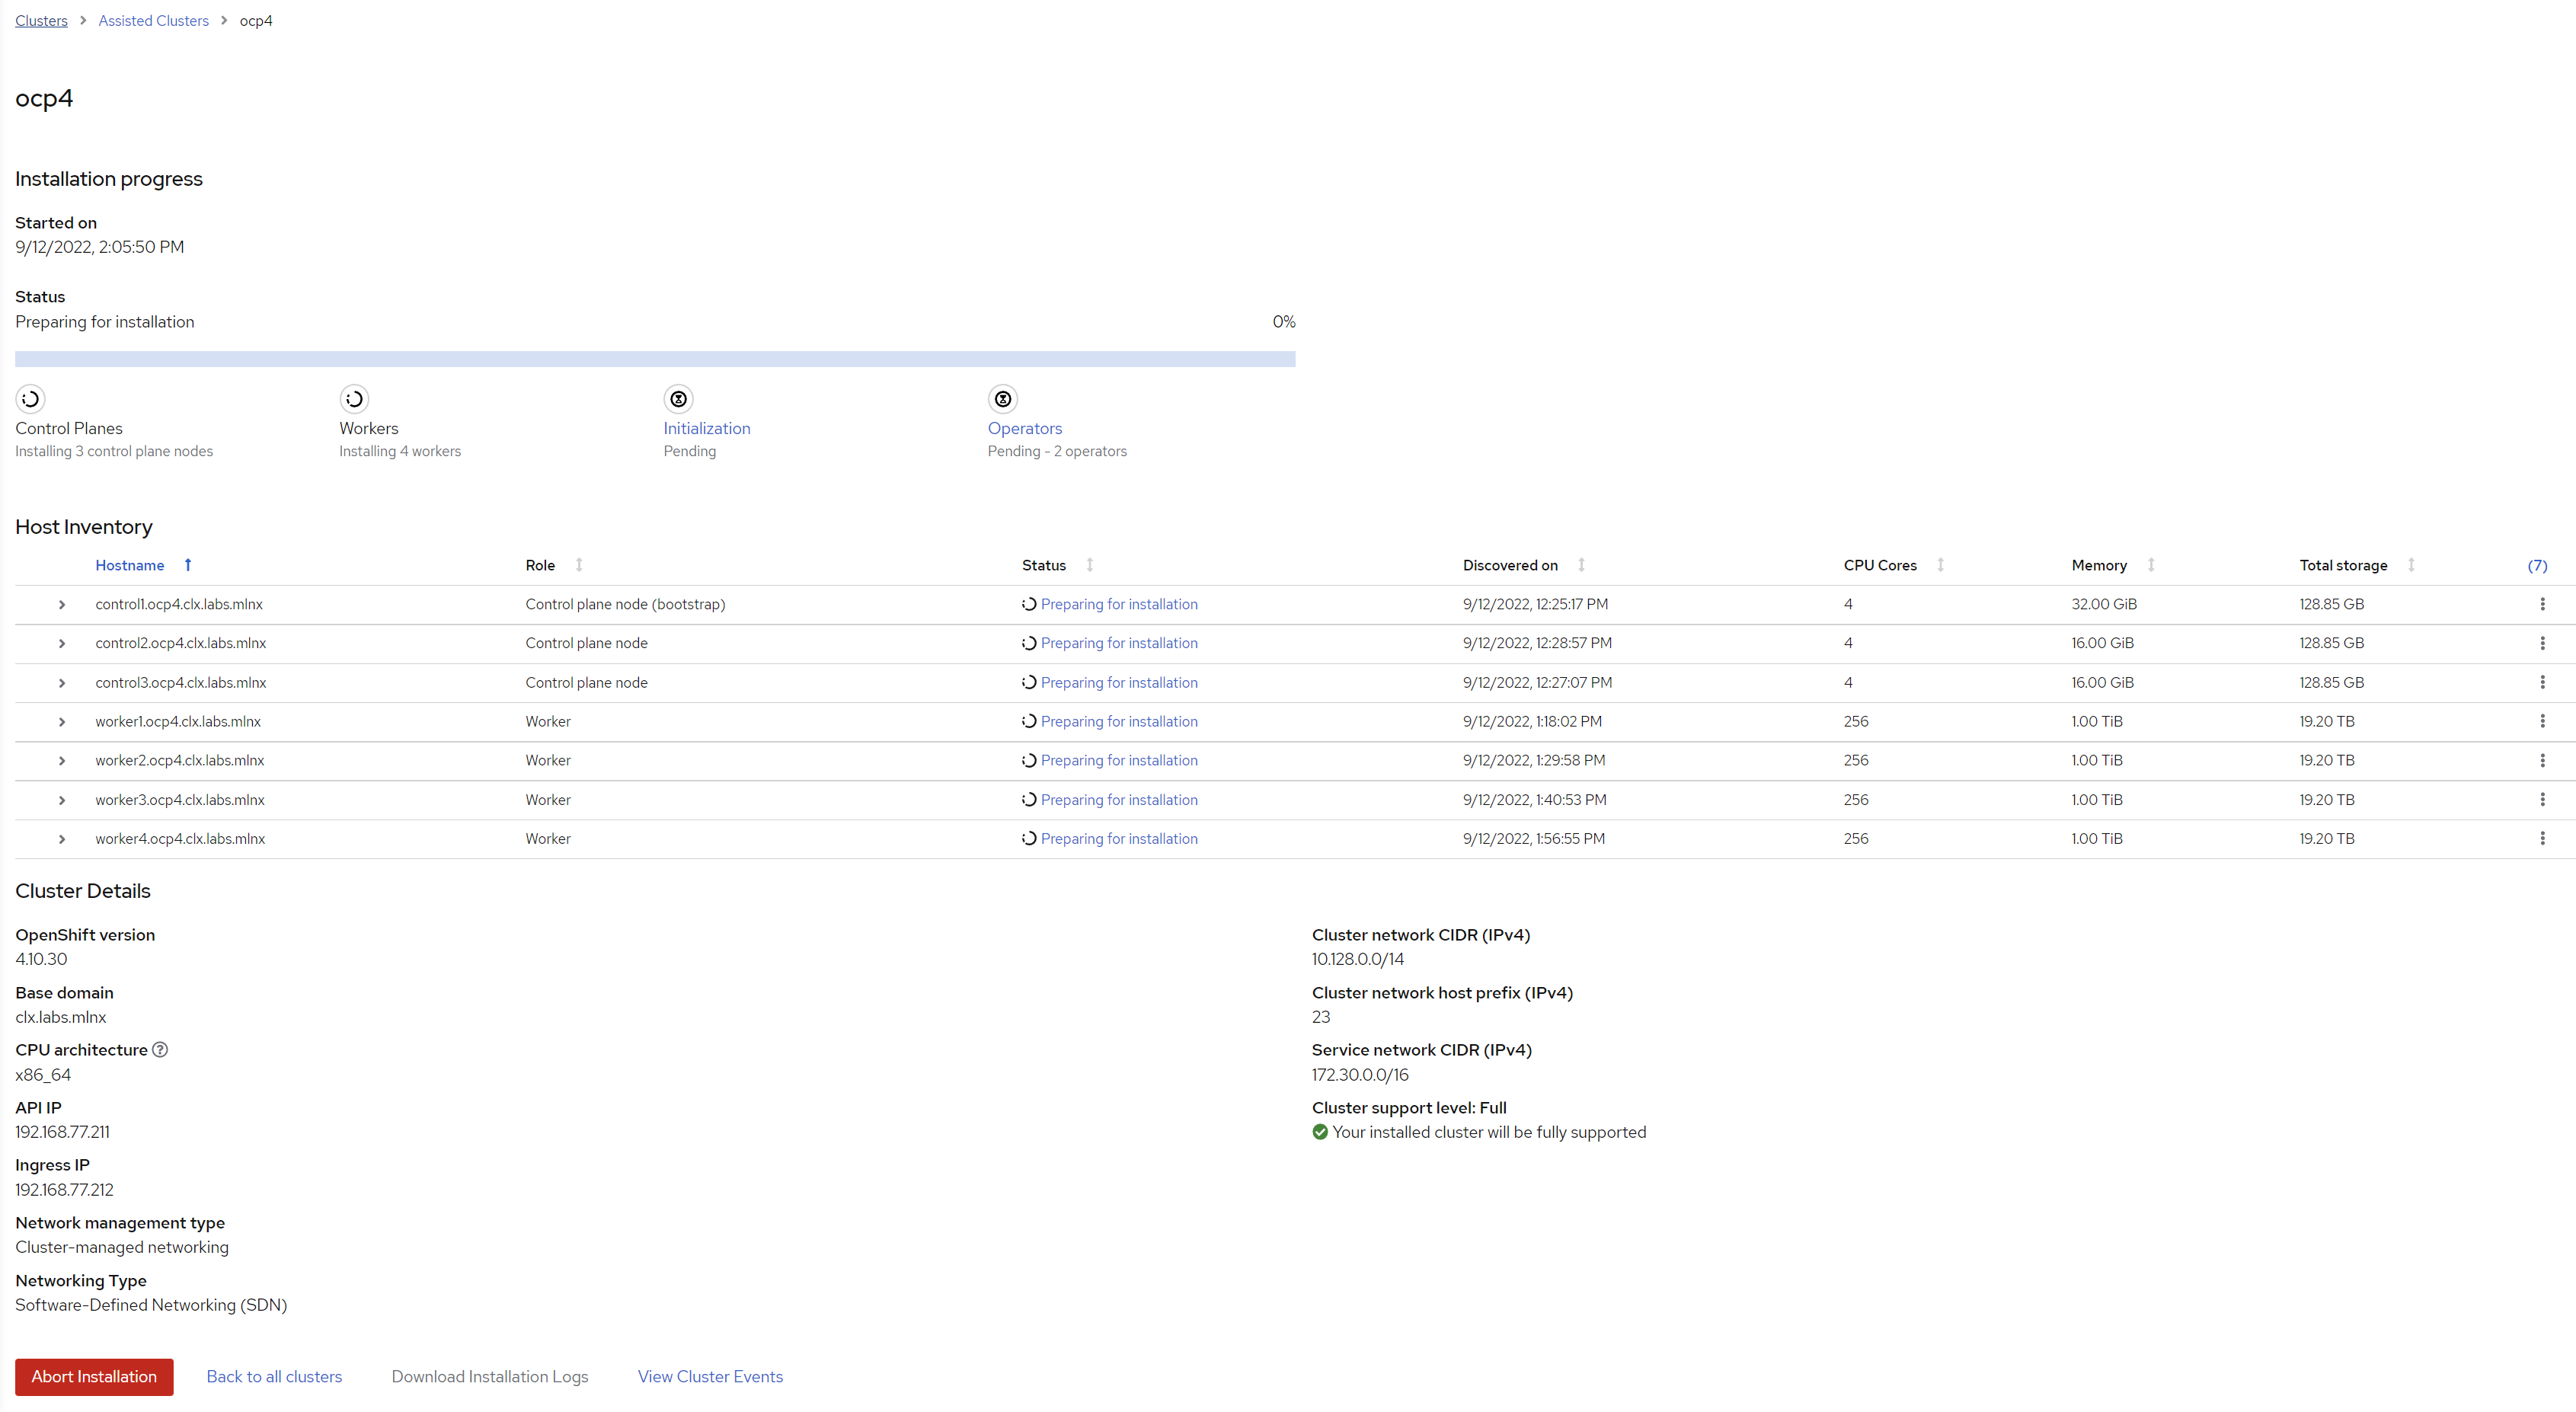Viewport: 2576px width, 1412px height.
Task: Expand the worker2.ocp4.clx.labs.mlnx host row
Action: pos(62,760)
